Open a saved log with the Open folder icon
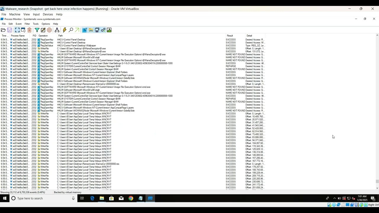379x213 pixels. click(3, 30)
